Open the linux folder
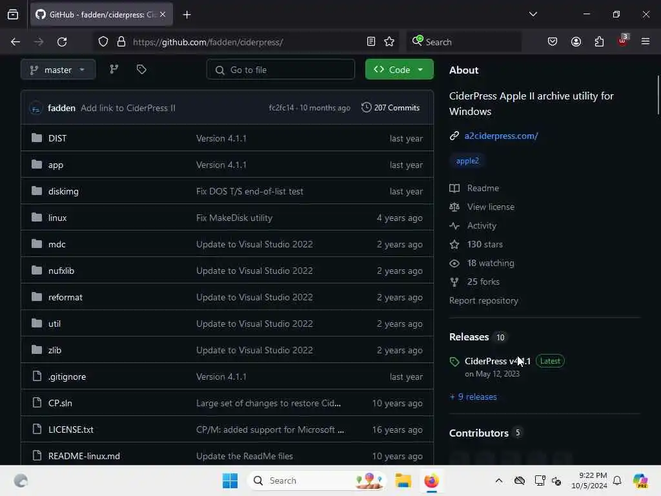 coord(57,218)
